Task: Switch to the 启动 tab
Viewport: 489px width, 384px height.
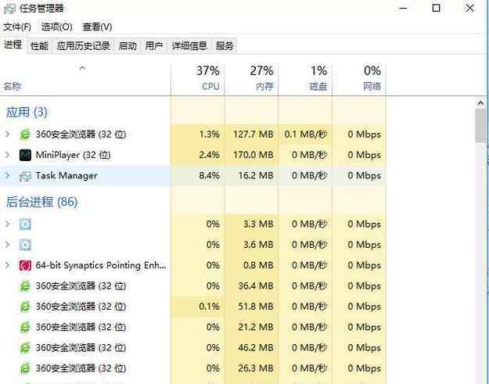Action: click(x=128, y=46)
